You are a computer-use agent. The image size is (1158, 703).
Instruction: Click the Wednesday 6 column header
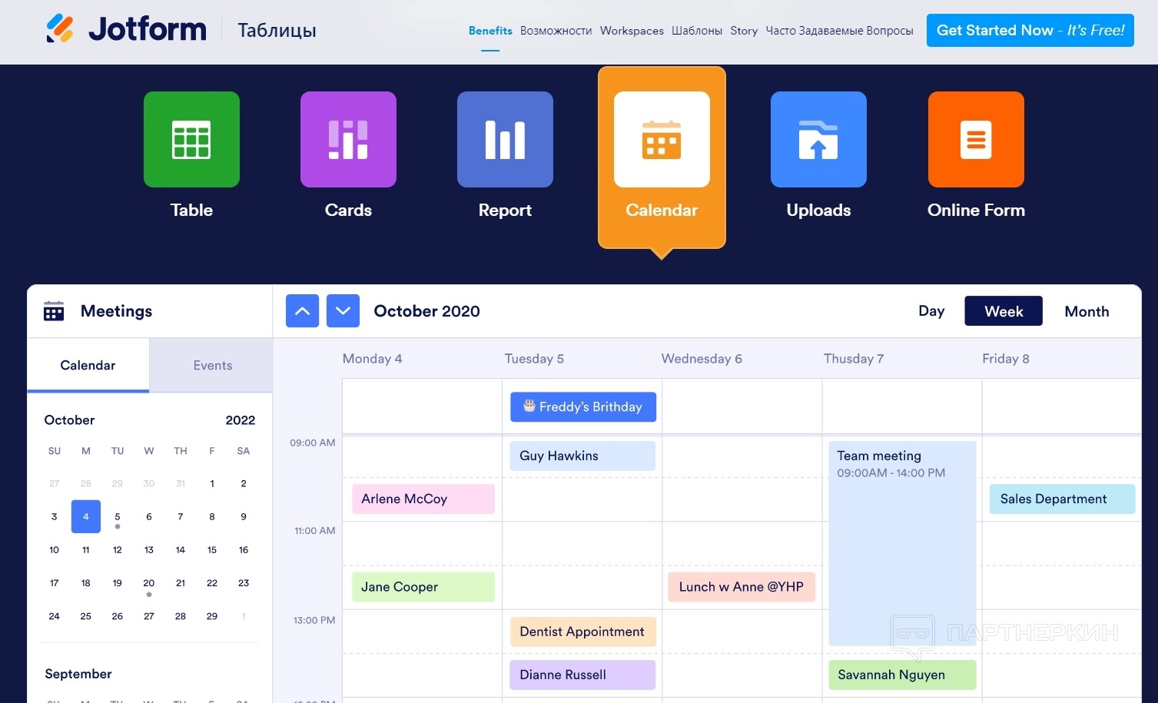click(x=702, y=359)
